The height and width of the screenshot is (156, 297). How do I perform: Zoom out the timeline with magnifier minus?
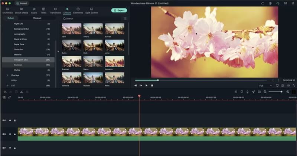point(265,92)
